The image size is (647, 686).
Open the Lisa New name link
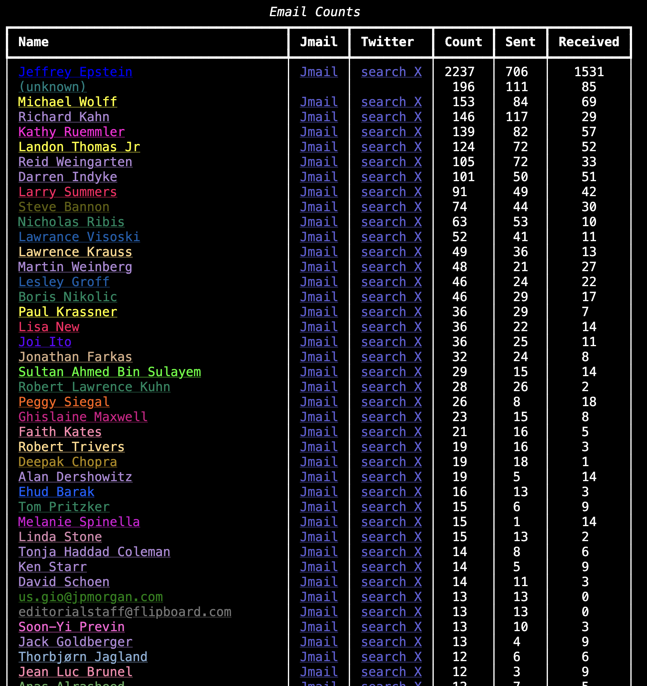click(49, 327)
